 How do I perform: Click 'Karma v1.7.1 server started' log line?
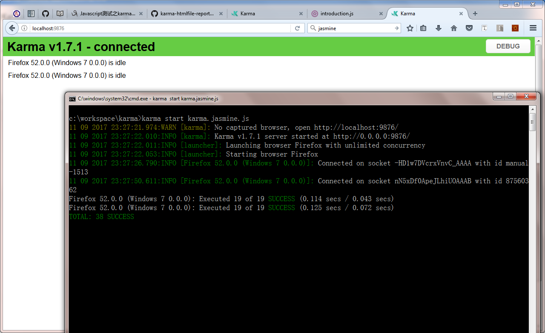click(239, 137)
